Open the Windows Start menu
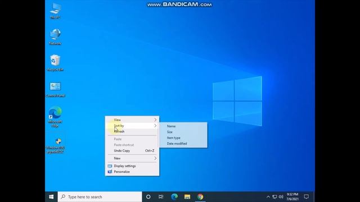Image resolution: width=360 pixels, height=202 pixels. coord(51,197)
